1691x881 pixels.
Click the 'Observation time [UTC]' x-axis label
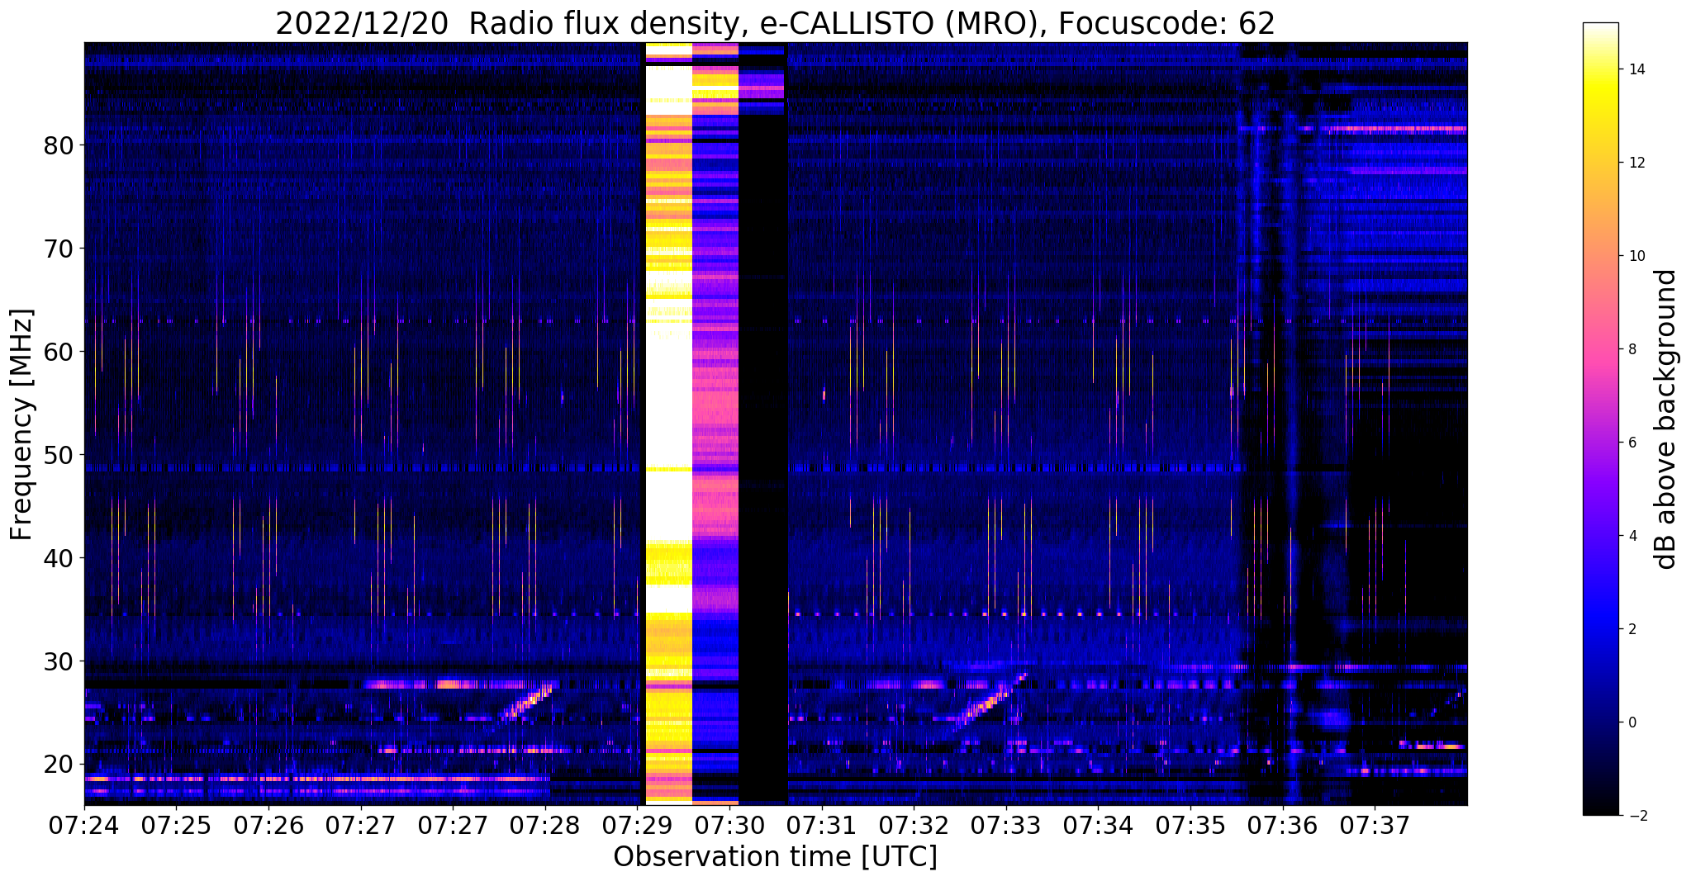coord(775,856)
